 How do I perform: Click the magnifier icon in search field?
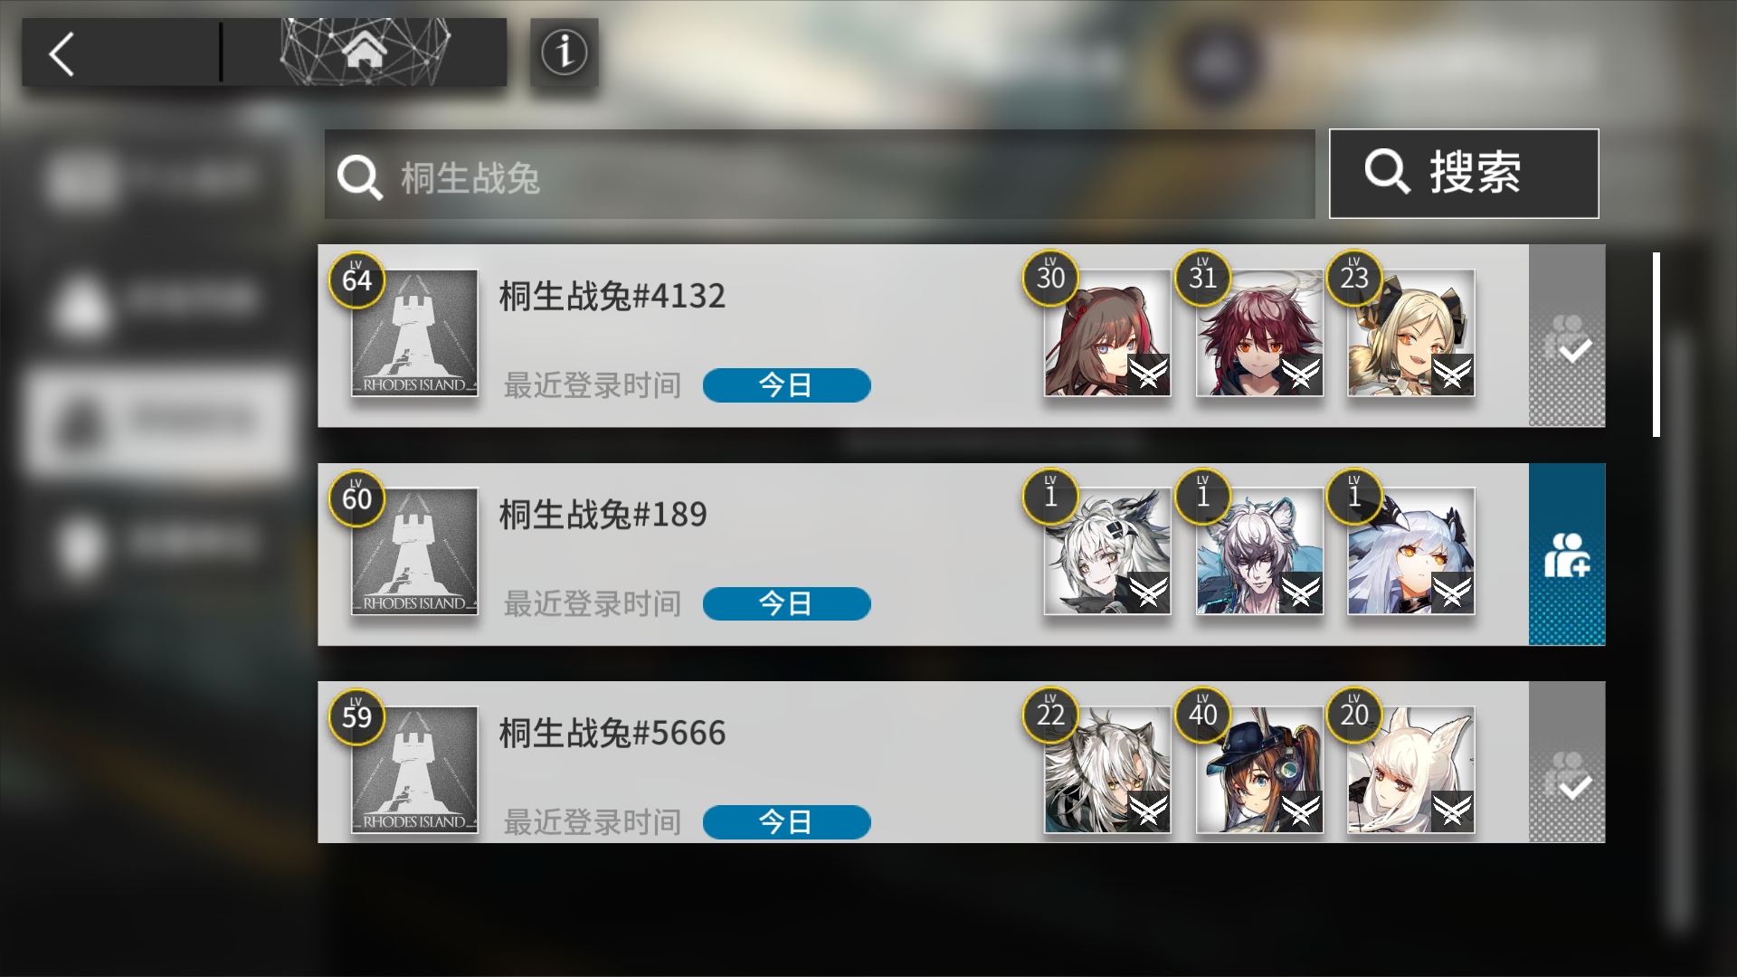pos(360,176)
